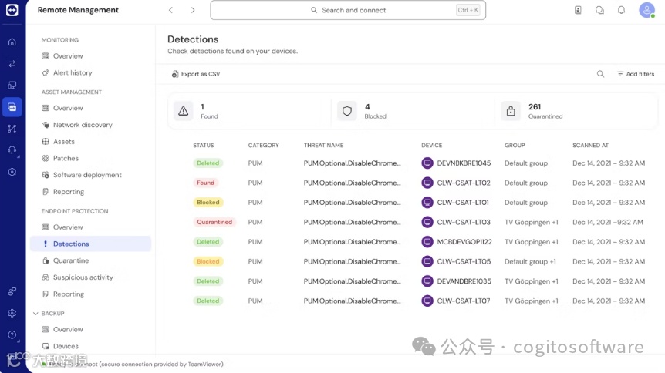The image size is (665, 373).
Task: Go back with the left arrow
Action: click(171, 10)
